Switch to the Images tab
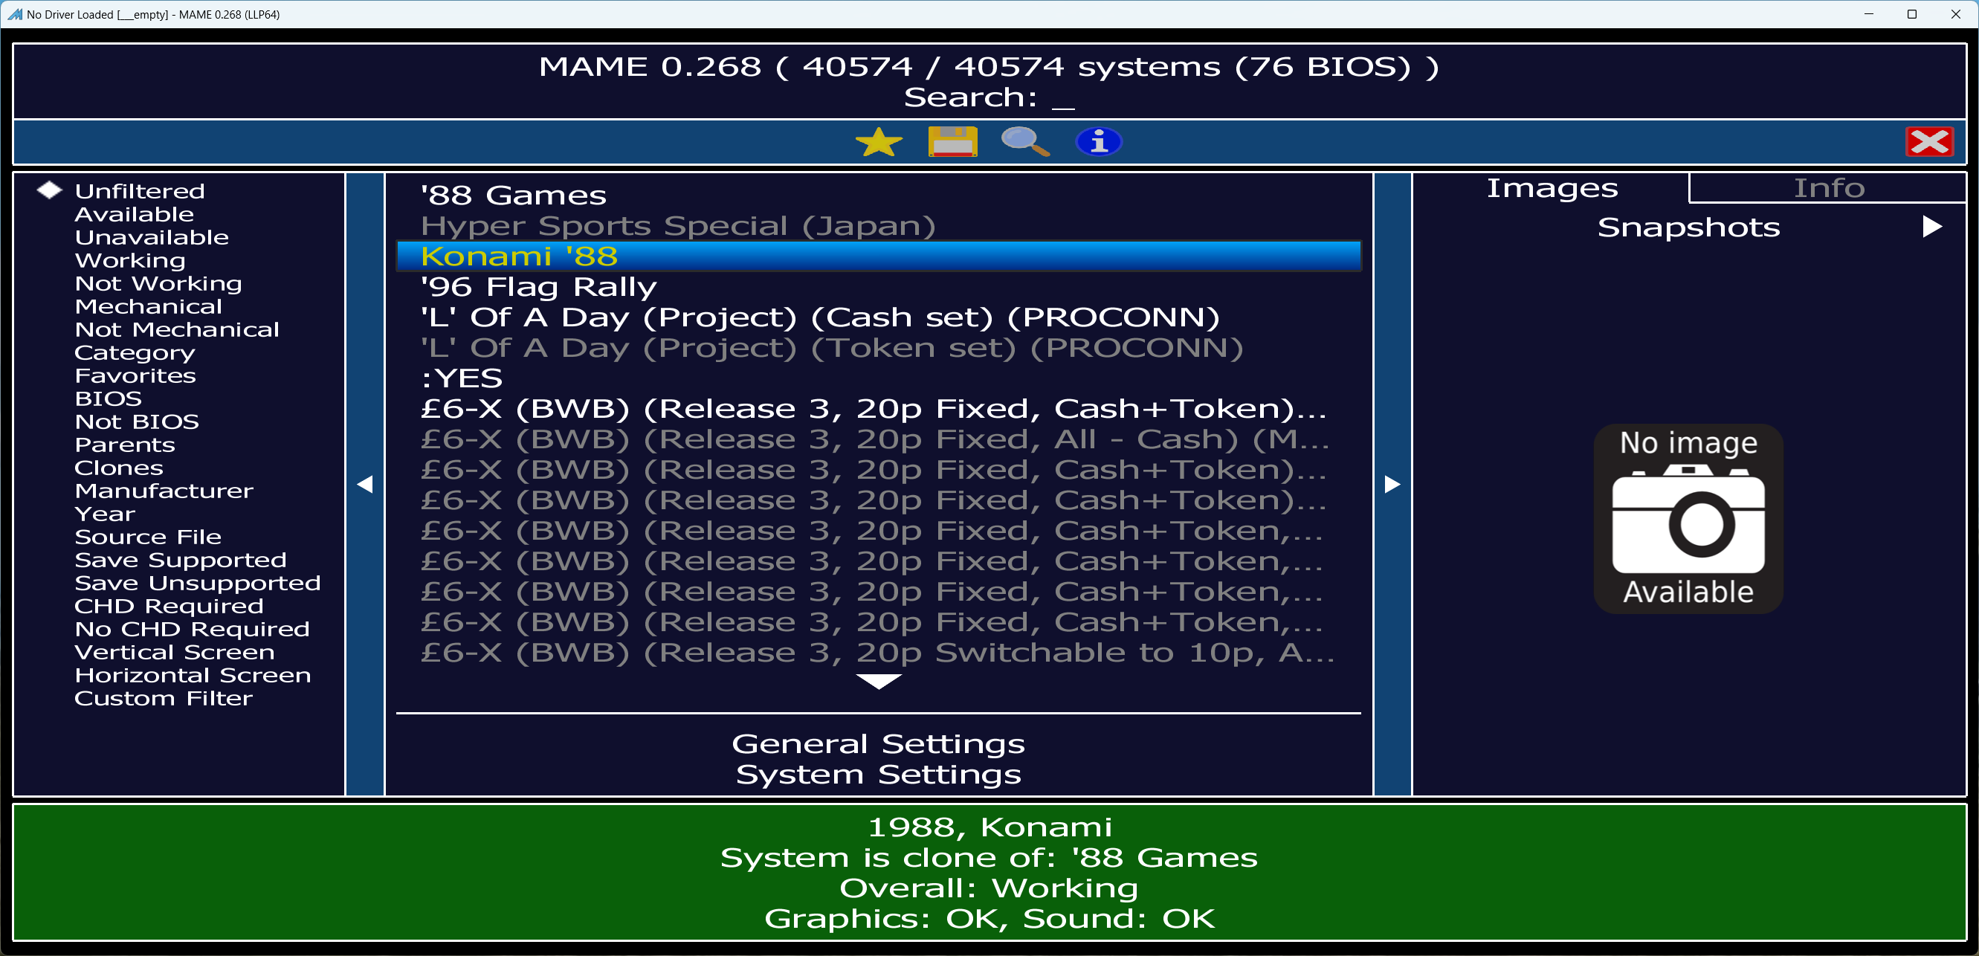Screen dimensions: 1979x956 coord(1552,188)
